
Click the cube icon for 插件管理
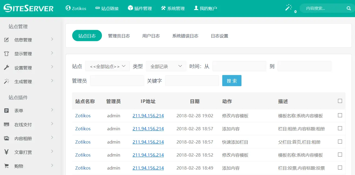pos(130,8)
